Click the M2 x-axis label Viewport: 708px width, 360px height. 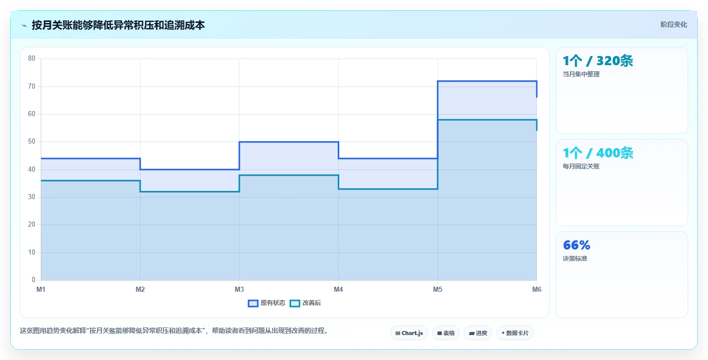coord(140,289)
